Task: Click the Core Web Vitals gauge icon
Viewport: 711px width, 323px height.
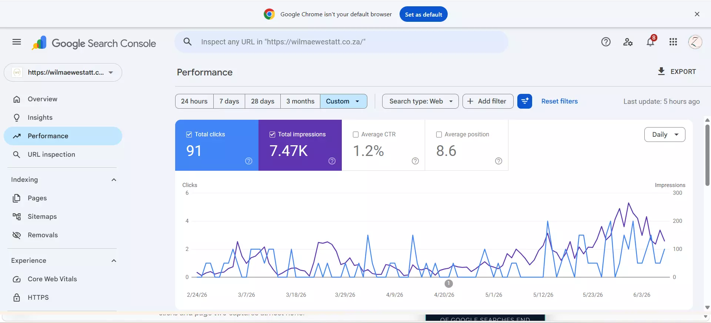Action: coord(17,279)
